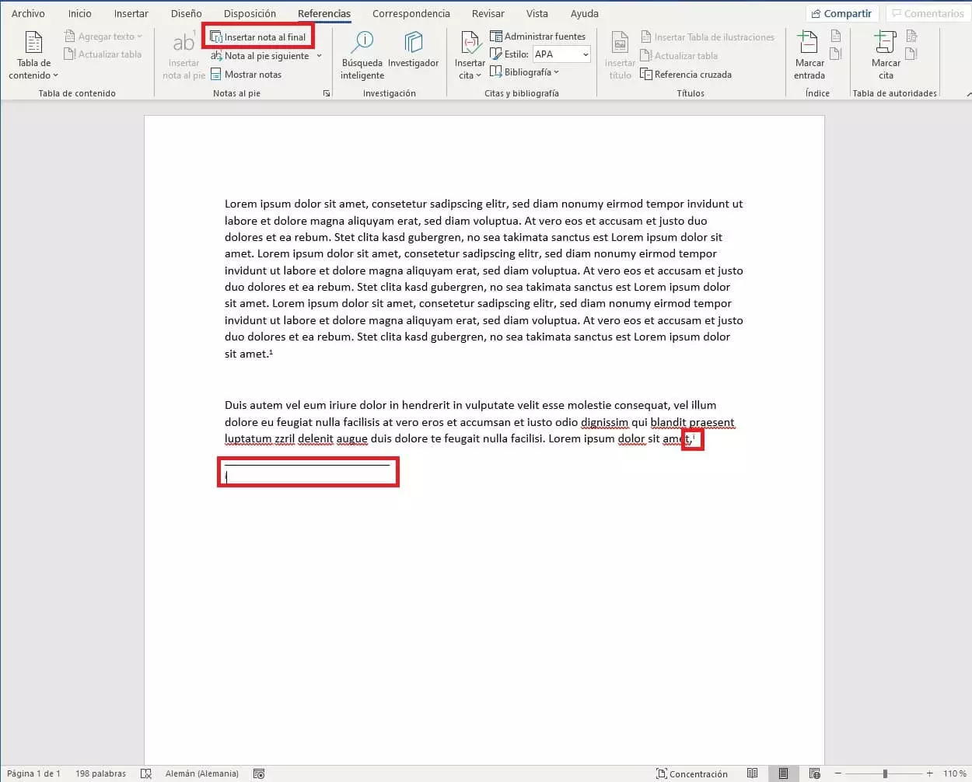Viewport: 972px width, 782px height.
Task: Click Marcar cita
Action: tap(886, 56)
